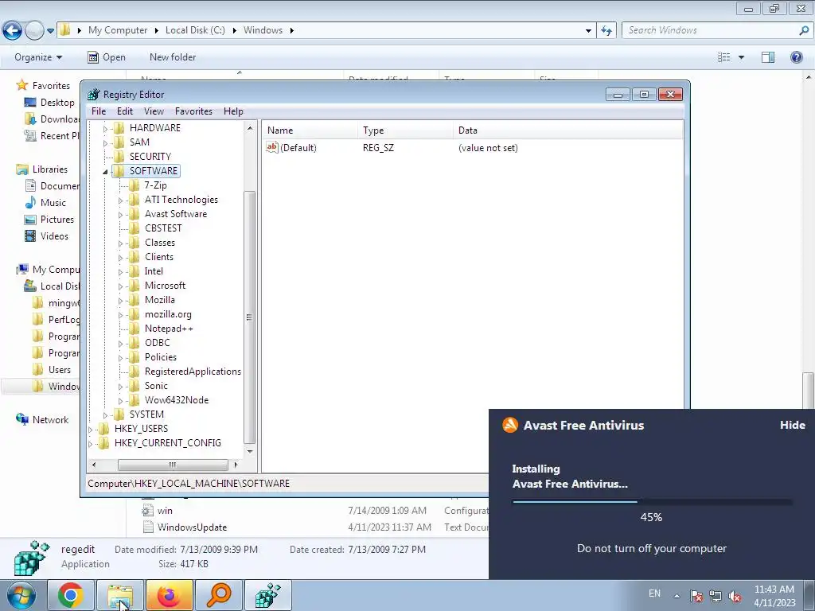This screenshot has width=815, height=611.
Task: Select the Users folder in Explorer tree
Action: (59, 370)
